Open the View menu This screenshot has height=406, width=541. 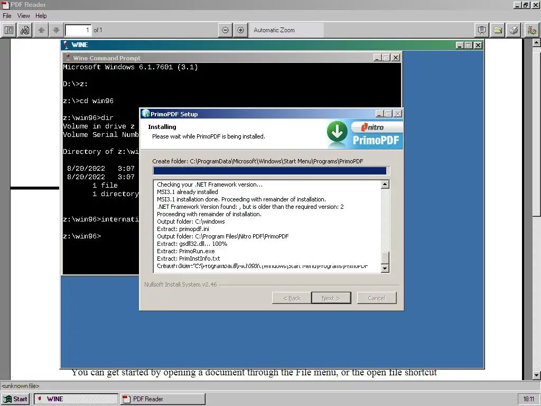tap(23, 16)
